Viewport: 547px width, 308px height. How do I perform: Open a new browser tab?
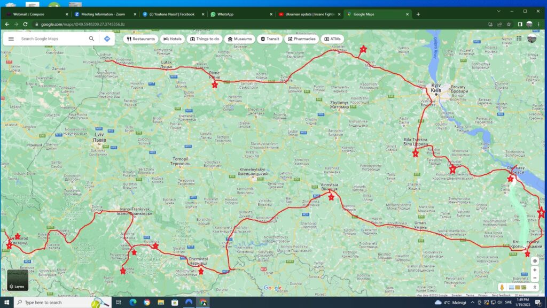pos(418,14)
